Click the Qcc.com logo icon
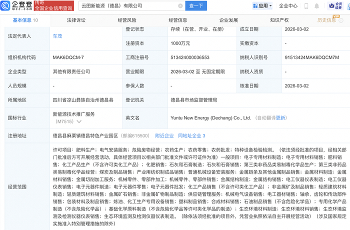The height and width of the screenshot is (230, 350). (5, 5)
